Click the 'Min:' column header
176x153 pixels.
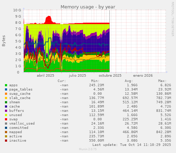click(x=95, y=81)
